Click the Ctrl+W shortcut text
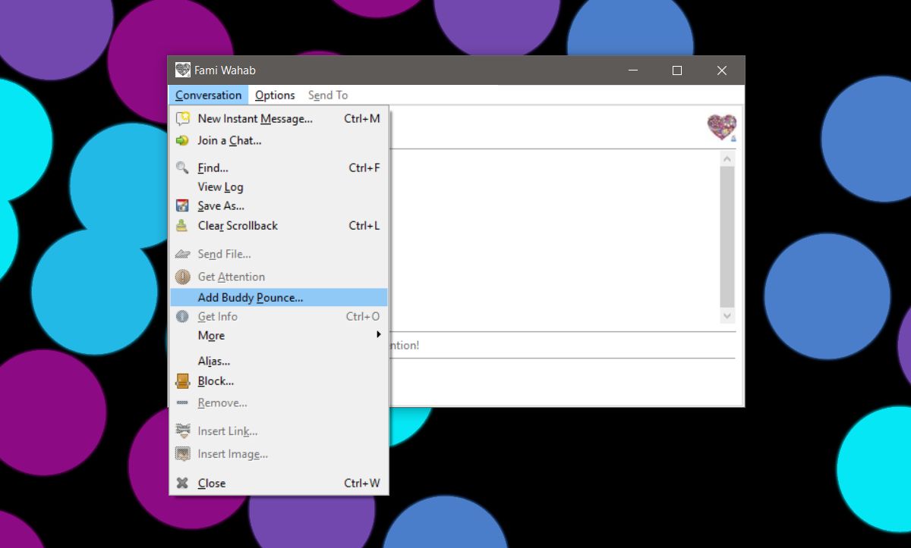Viewport: 911px width, 548px height. point(362,483)
